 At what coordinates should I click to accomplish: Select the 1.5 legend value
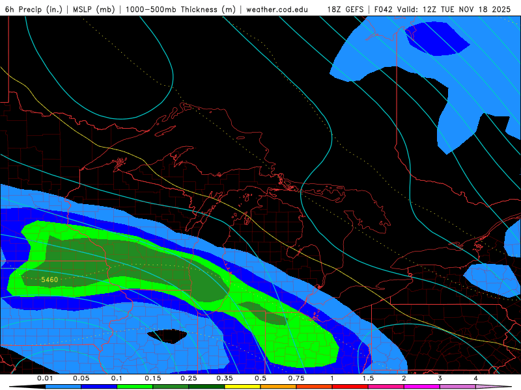368,378
